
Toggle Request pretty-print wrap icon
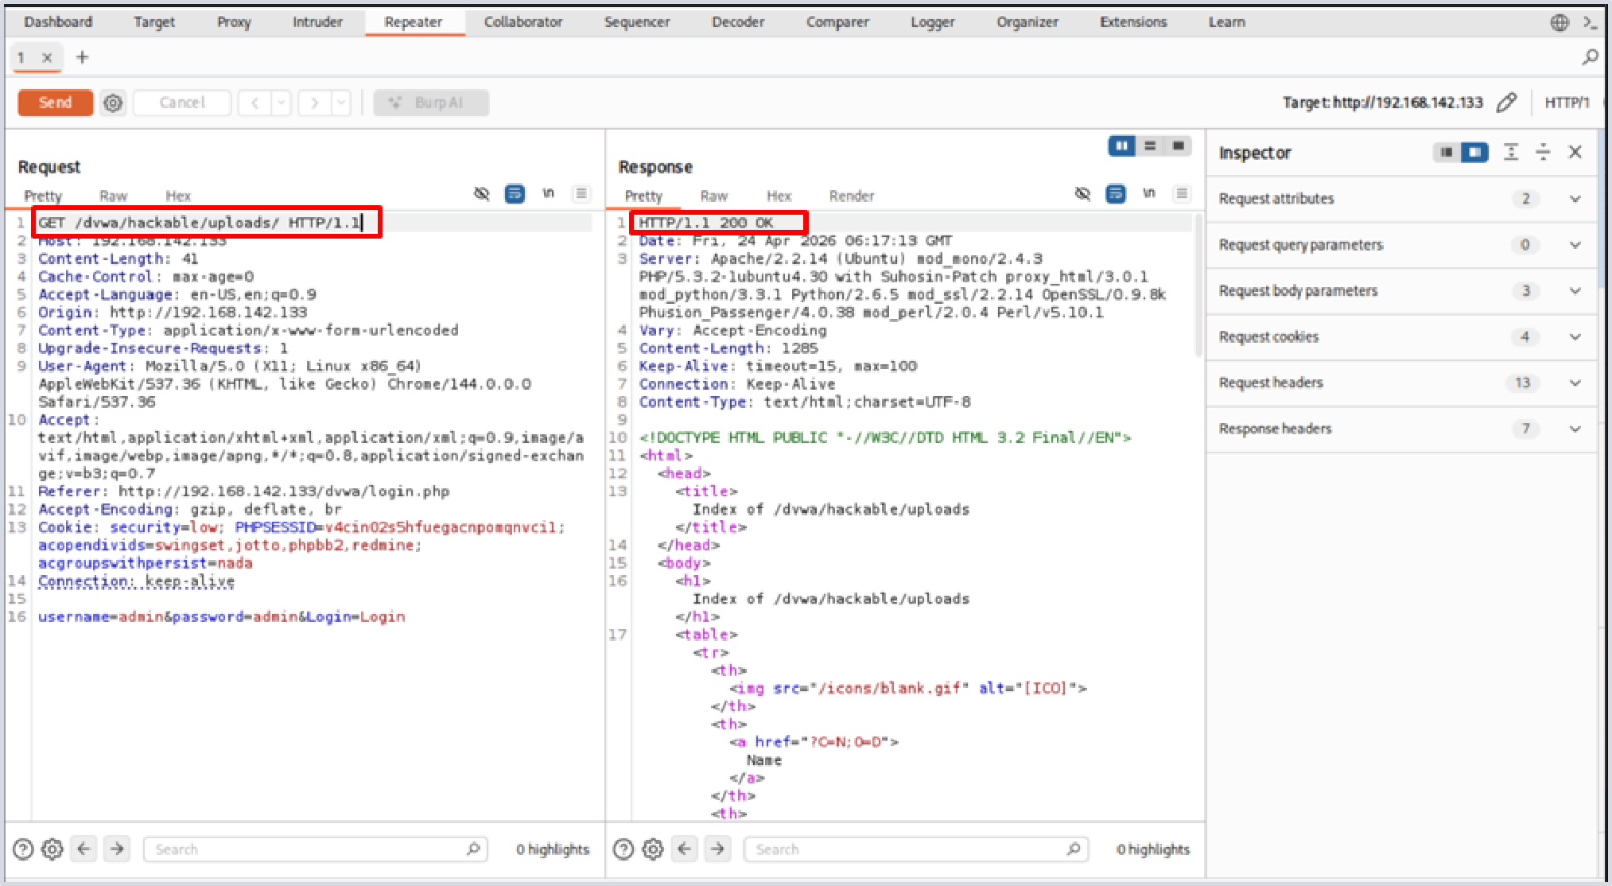(x=515, y=194)
